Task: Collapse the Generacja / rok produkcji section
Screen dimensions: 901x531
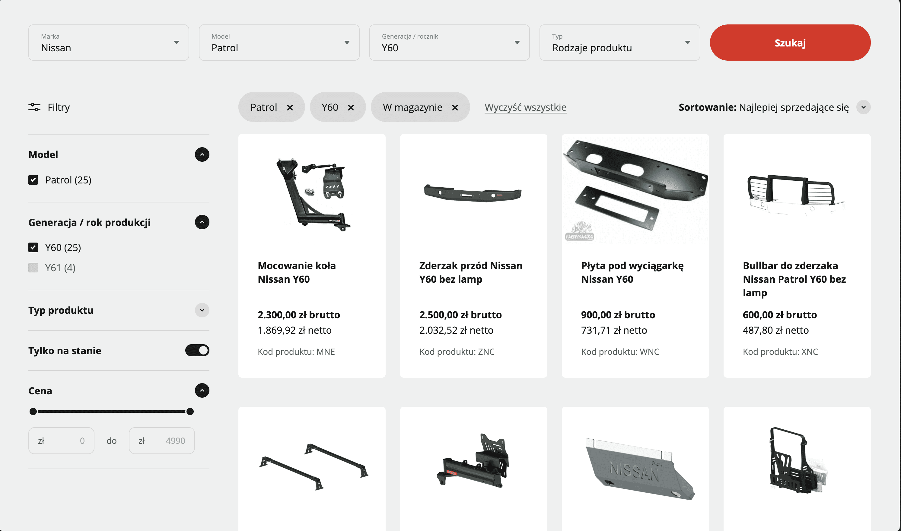Action: [x=202, y=222]
